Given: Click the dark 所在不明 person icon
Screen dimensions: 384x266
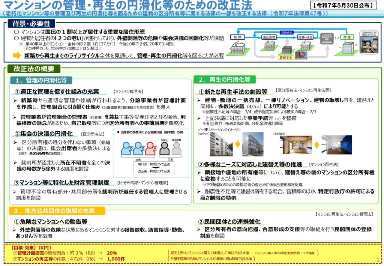Looking at the screenshot, I should pyautogui.click(x=176, y=149).
